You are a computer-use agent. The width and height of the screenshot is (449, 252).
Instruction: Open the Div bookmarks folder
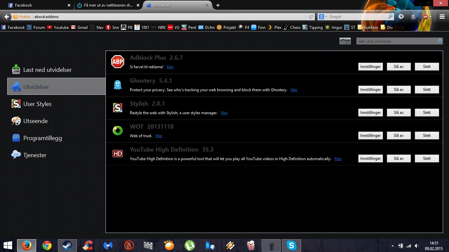tap(387, 28)
